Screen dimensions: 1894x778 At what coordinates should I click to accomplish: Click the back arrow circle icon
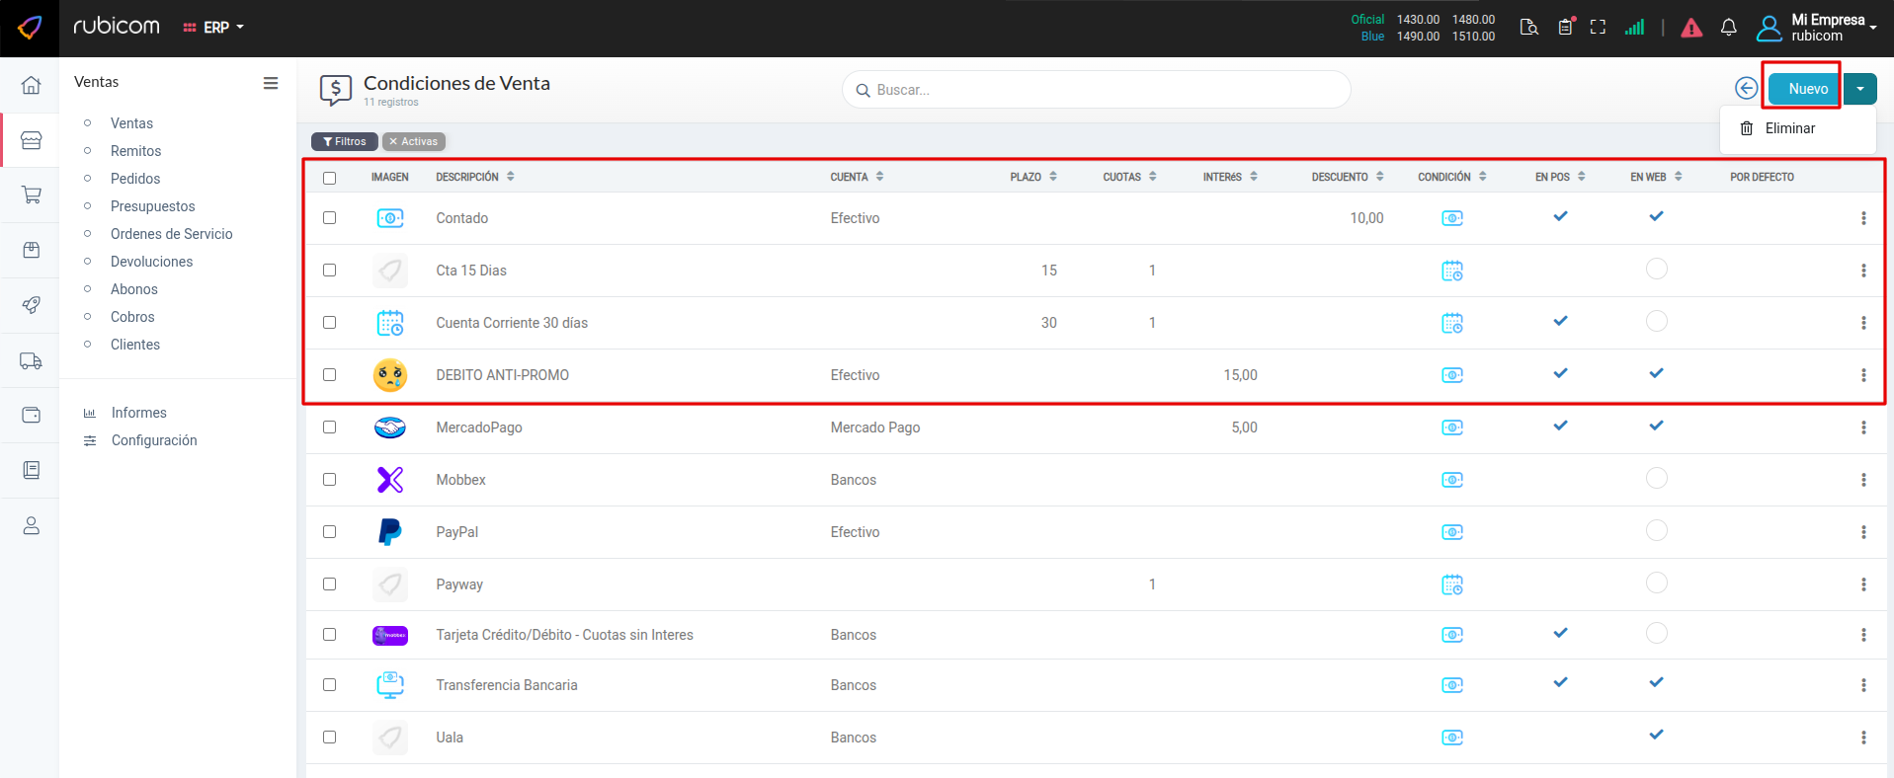(1746, 89)
